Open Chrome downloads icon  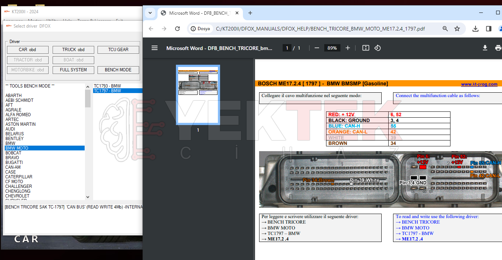[x=476, y=29]
